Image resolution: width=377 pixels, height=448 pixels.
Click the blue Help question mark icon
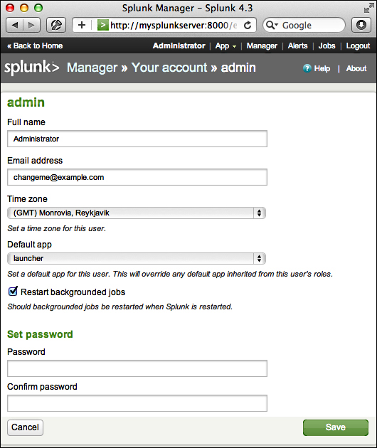tap(307, 68)
